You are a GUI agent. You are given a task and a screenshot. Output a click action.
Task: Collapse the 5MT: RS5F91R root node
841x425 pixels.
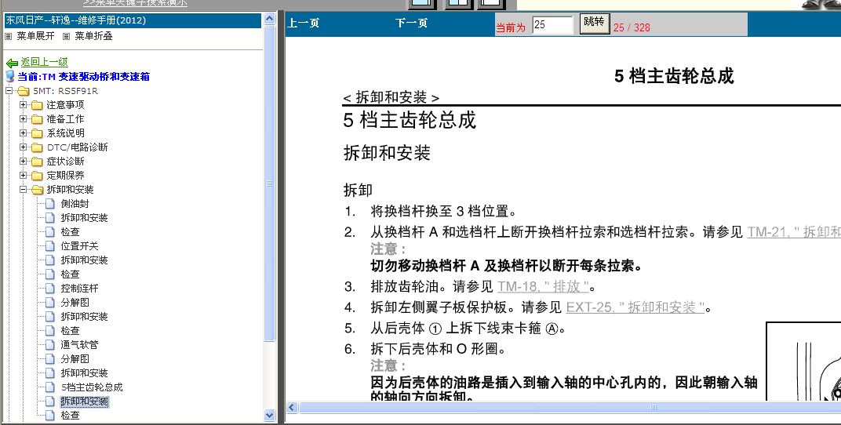click(x=9, y=91)
